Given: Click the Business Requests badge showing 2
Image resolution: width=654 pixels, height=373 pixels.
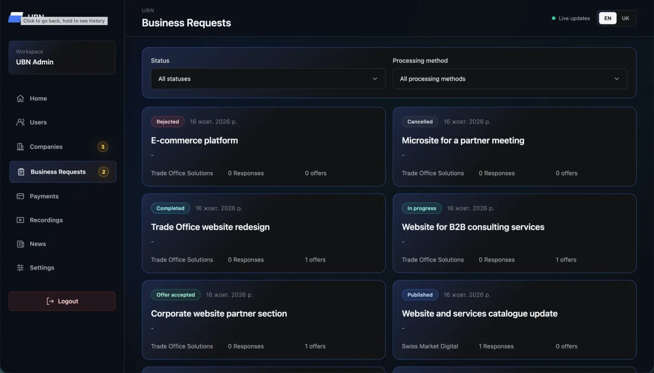Looking at the screenshot, I should [x=103, y=172].
